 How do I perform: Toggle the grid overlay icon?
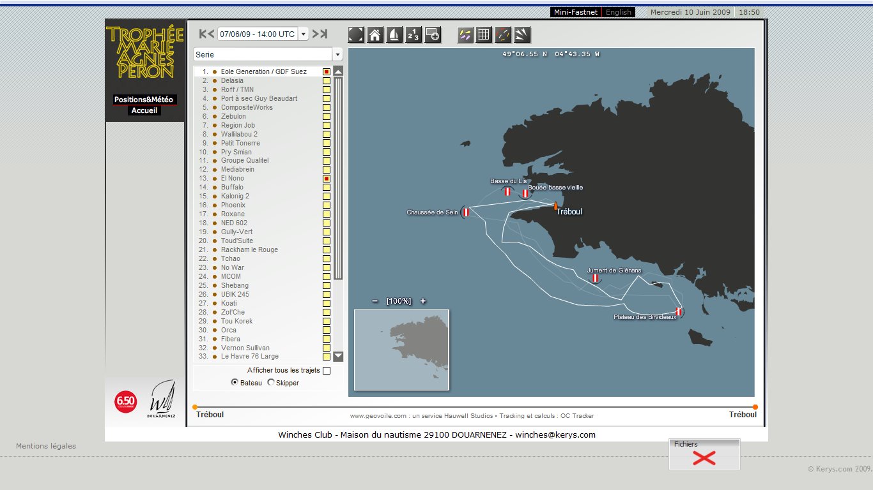(x=484, y=34)
